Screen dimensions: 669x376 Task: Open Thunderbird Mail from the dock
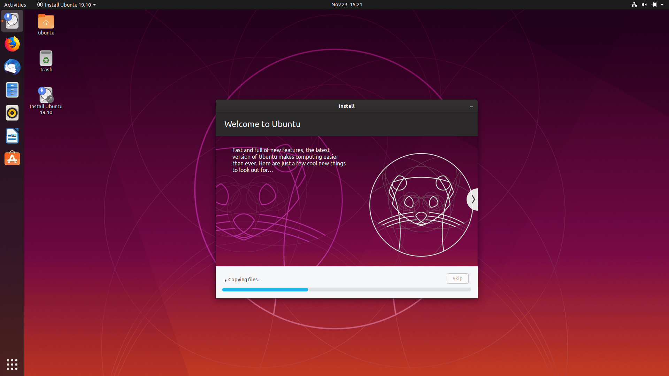pos(12,67)
